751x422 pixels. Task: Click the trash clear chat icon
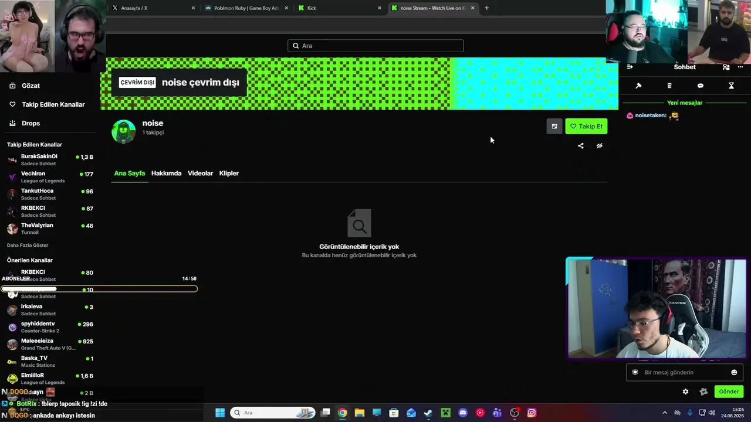[669, 86]
